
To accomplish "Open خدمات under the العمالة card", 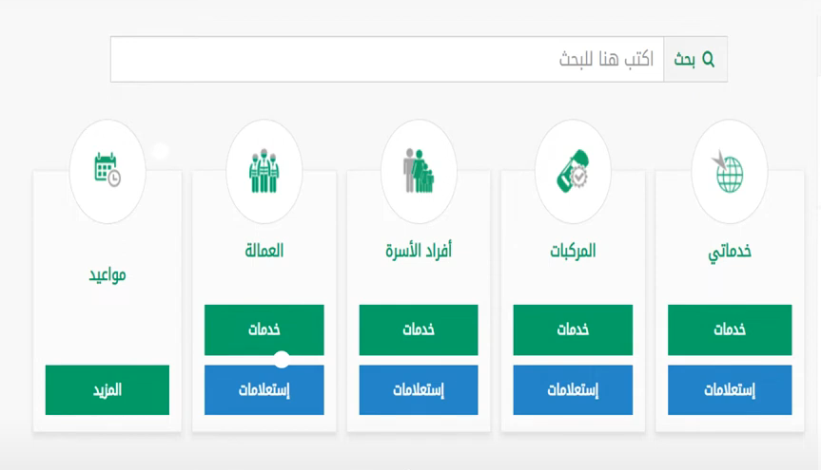I will pos(264,329).
